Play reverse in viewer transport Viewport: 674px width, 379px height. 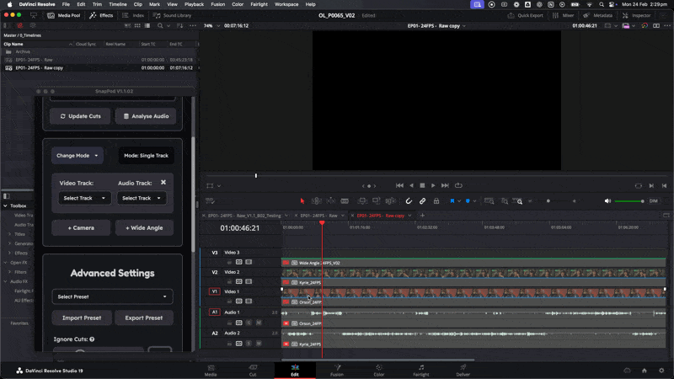tap(411, 185)
